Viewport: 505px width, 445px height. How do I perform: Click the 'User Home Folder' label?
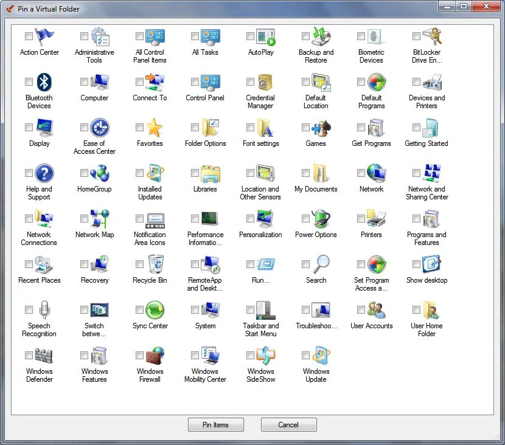[x=427, y=330]
